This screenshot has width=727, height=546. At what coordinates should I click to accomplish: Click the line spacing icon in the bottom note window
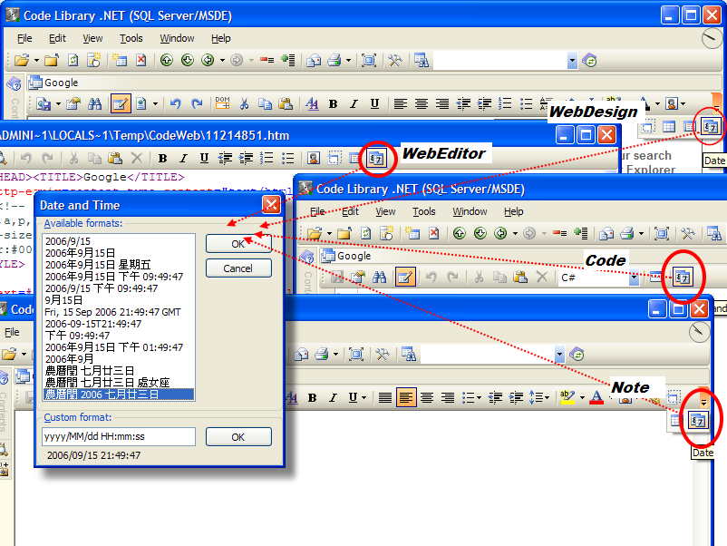[537, 397]
